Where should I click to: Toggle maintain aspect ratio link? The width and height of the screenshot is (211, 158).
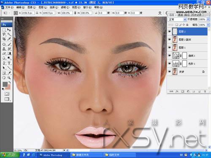pyautogui.click(x=75, y=13)
